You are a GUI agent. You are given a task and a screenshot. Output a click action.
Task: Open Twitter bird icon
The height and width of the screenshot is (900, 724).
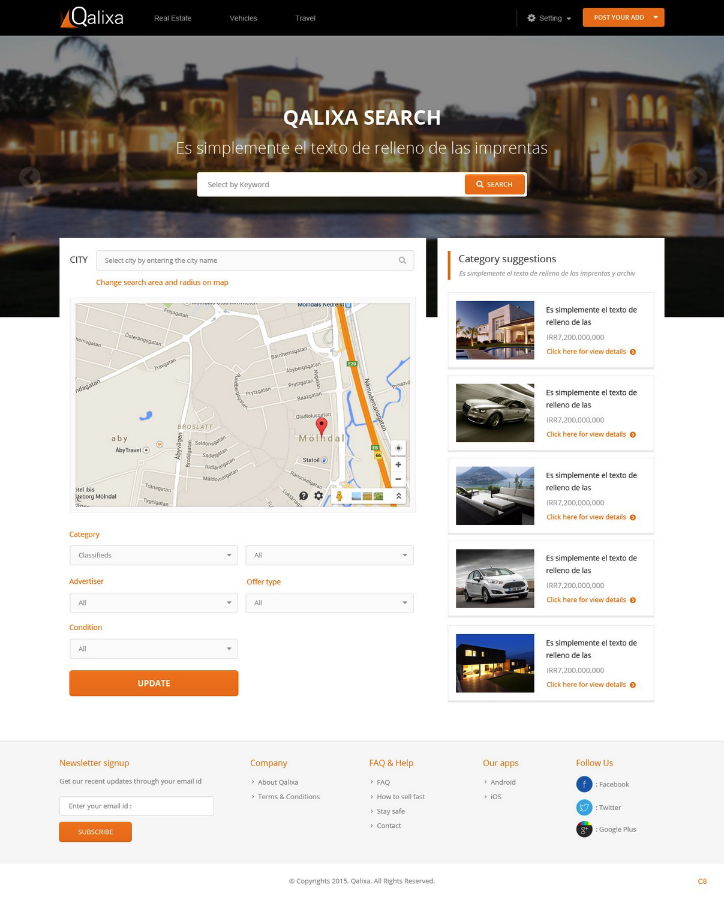coord(584,808)
